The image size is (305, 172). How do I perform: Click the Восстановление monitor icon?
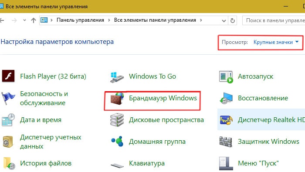tap(226, 98)
